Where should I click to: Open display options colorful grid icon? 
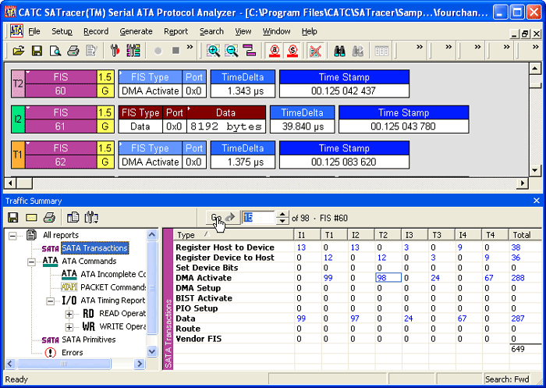(133, 51)
